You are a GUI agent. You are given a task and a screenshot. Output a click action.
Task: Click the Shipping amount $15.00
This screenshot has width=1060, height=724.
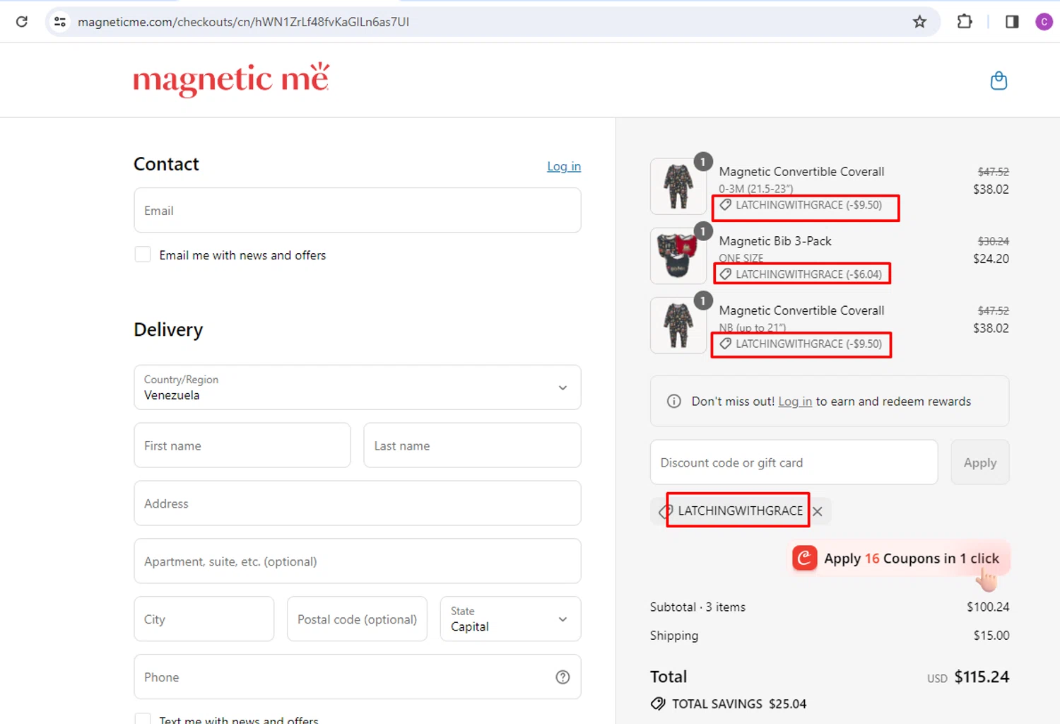coord(991,635)
